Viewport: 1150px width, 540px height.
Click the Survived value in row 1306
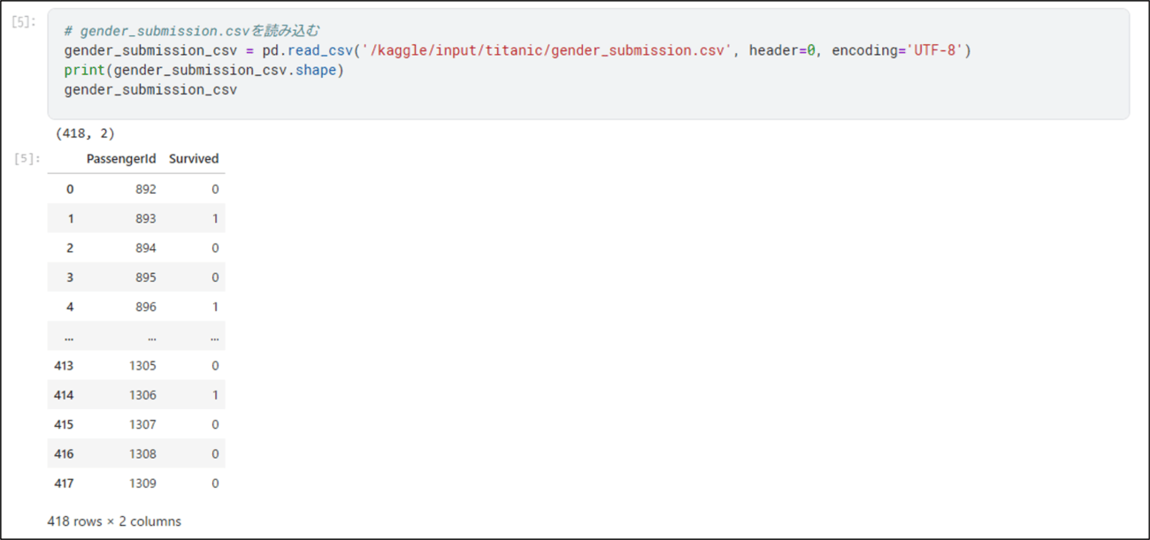point(215,395)
